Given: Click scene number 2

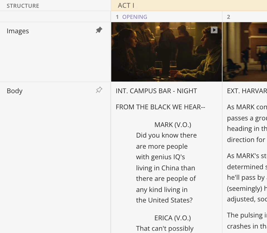Looking at the screenshot, I should pos(229,17).
